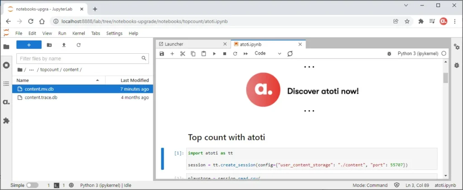Open the Edit menu

[32, 33]
